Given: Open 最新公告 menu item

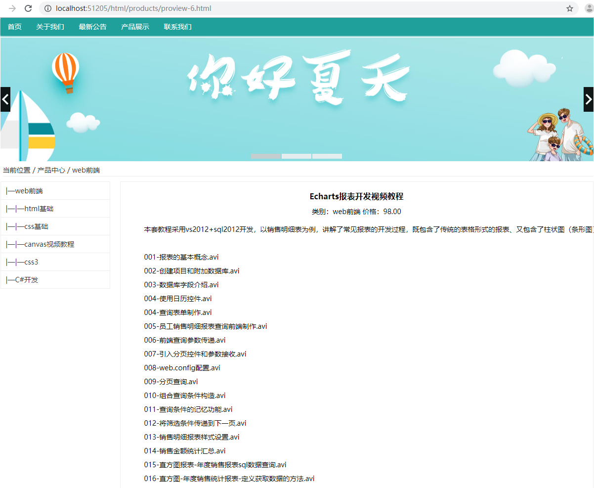Looking at the screenshot, I should point(92,27).
